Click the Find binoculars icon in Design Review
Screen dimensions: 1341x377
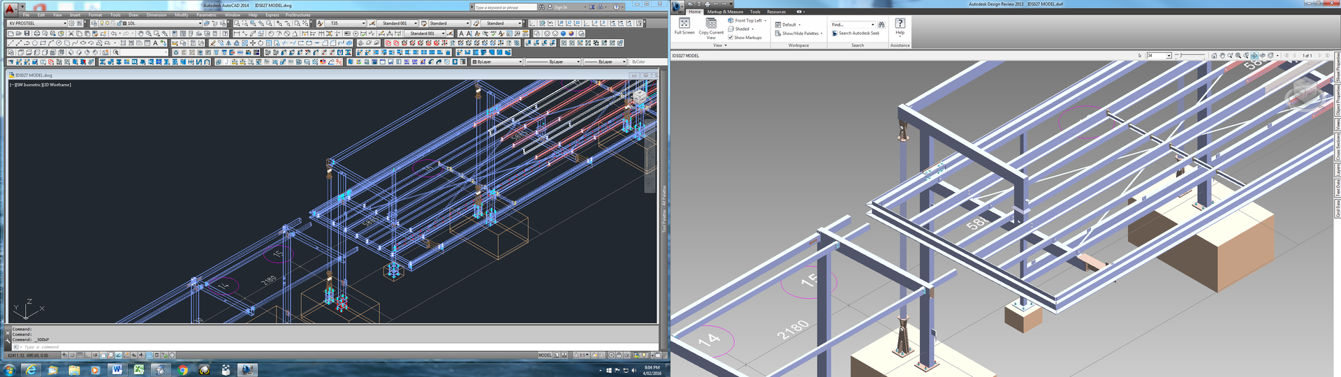881,24
